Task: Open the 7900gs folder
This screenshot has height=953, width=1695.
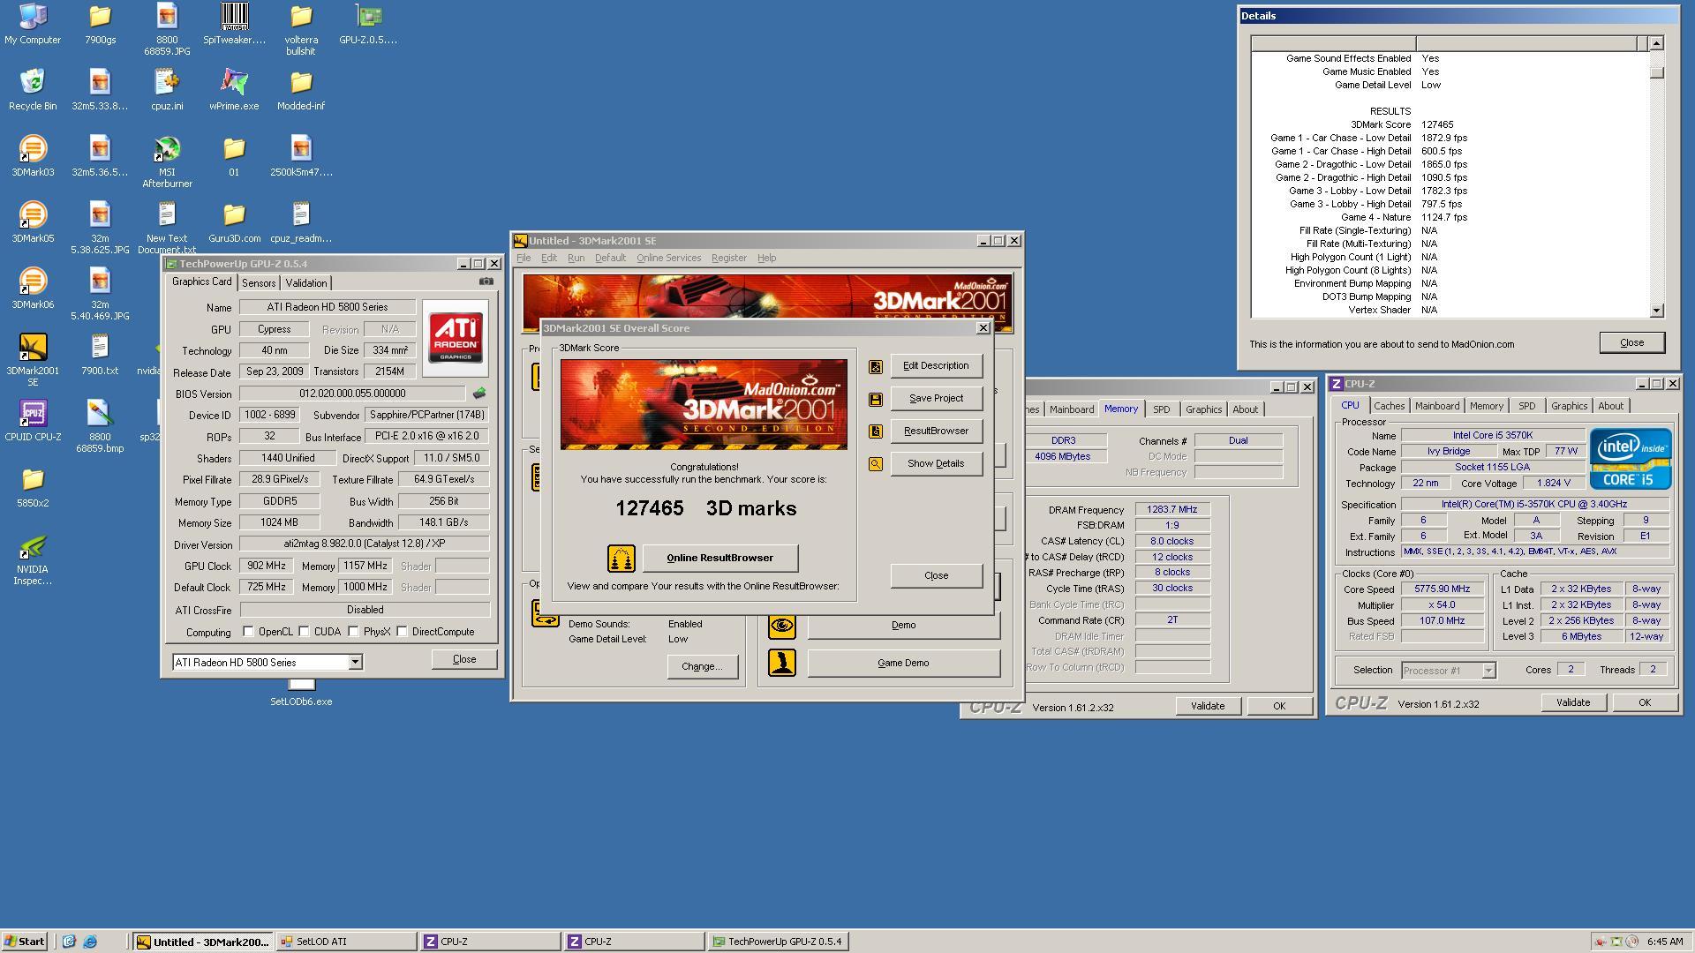Action: (100, 24)
